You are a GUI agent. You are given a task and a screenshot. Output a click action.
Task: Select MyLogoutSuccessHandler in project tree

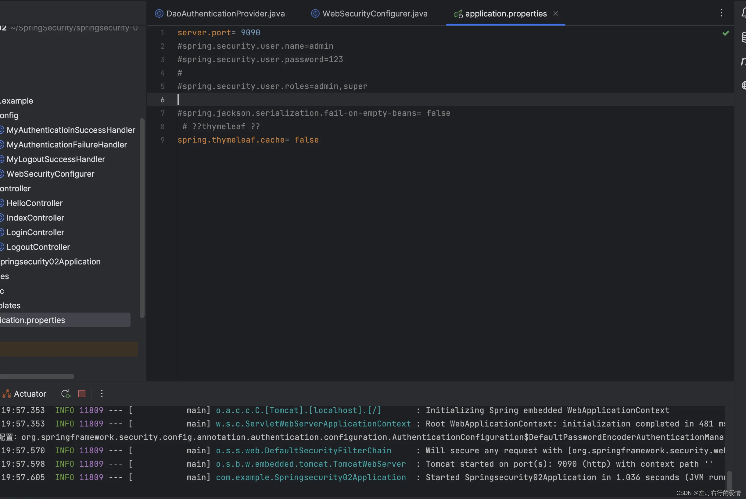[56, 159]
